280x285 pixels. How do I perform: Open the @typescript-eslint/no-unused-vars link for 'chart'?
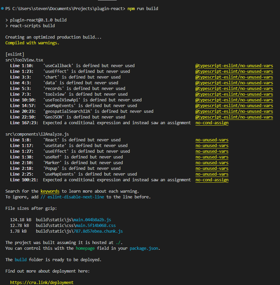point(234,77)
